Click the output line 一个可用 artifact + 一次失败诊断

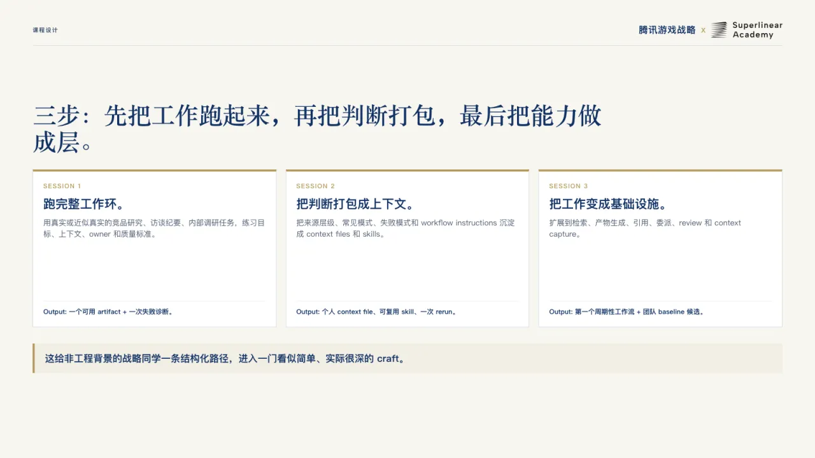click(x=109, y=312)
